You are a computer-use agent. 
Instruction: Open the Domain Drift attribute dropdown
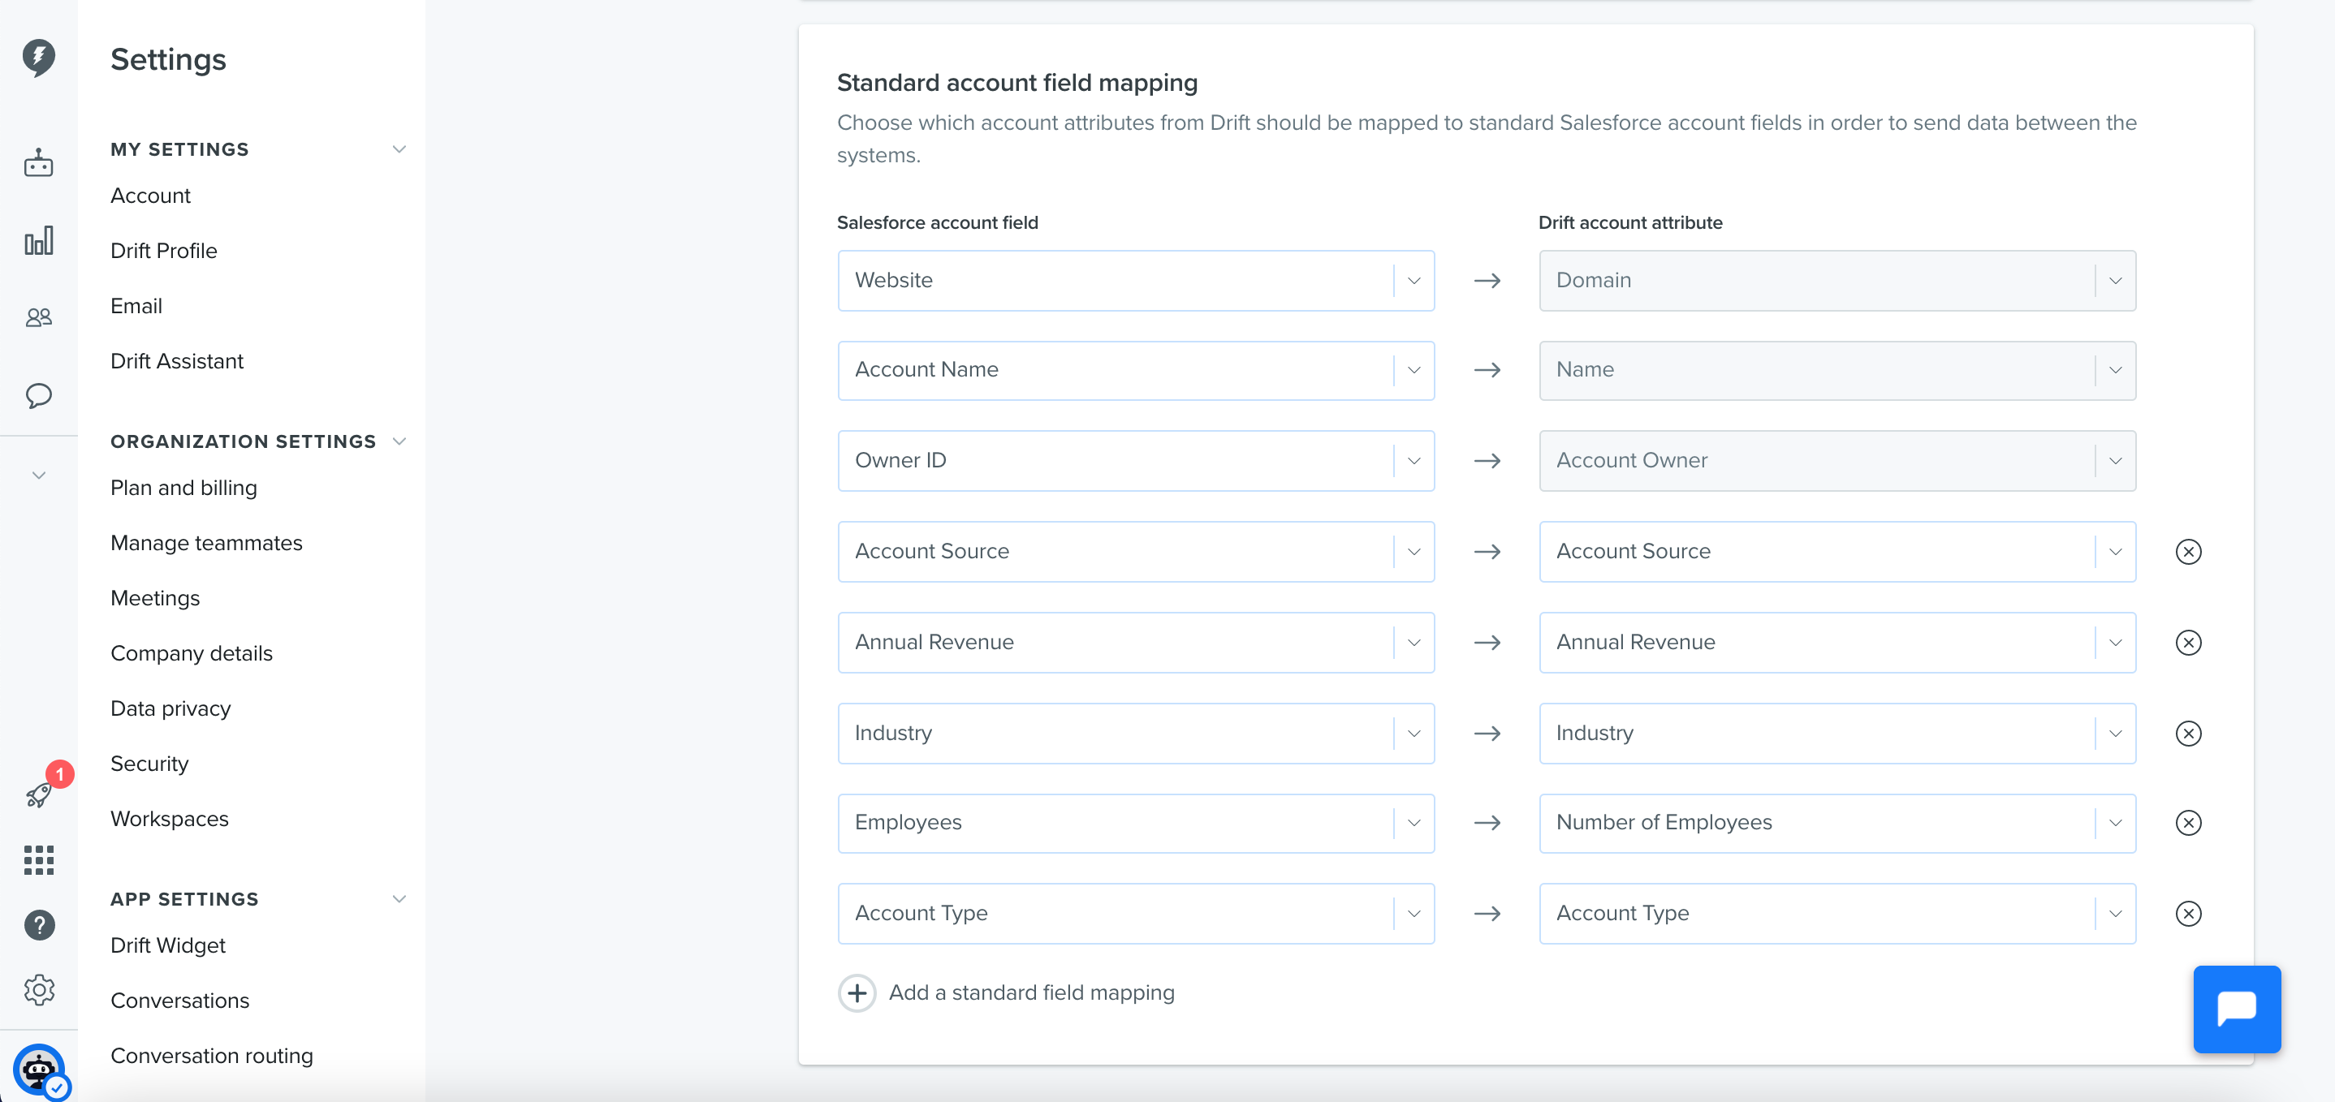click(x=1837, y=281)
